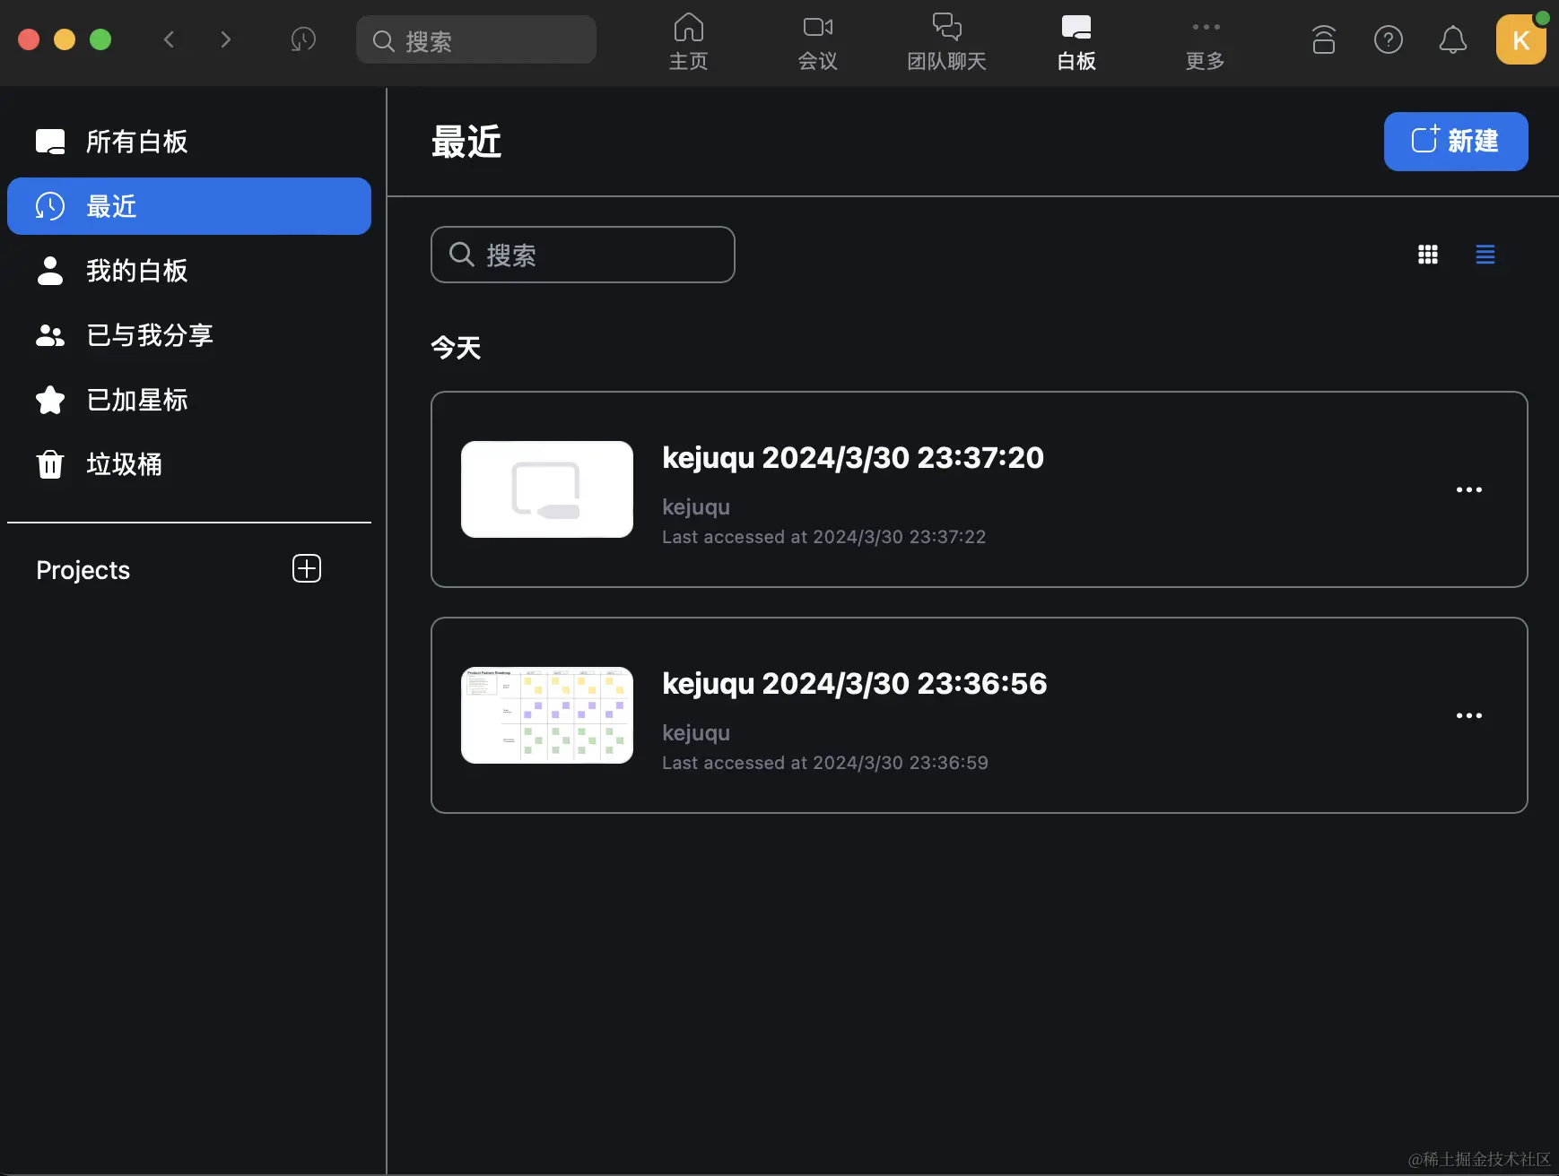Minimize the window with the yellow button
The width and height of the screenshot is (1559, 1176).
click(x=65, y=39)
